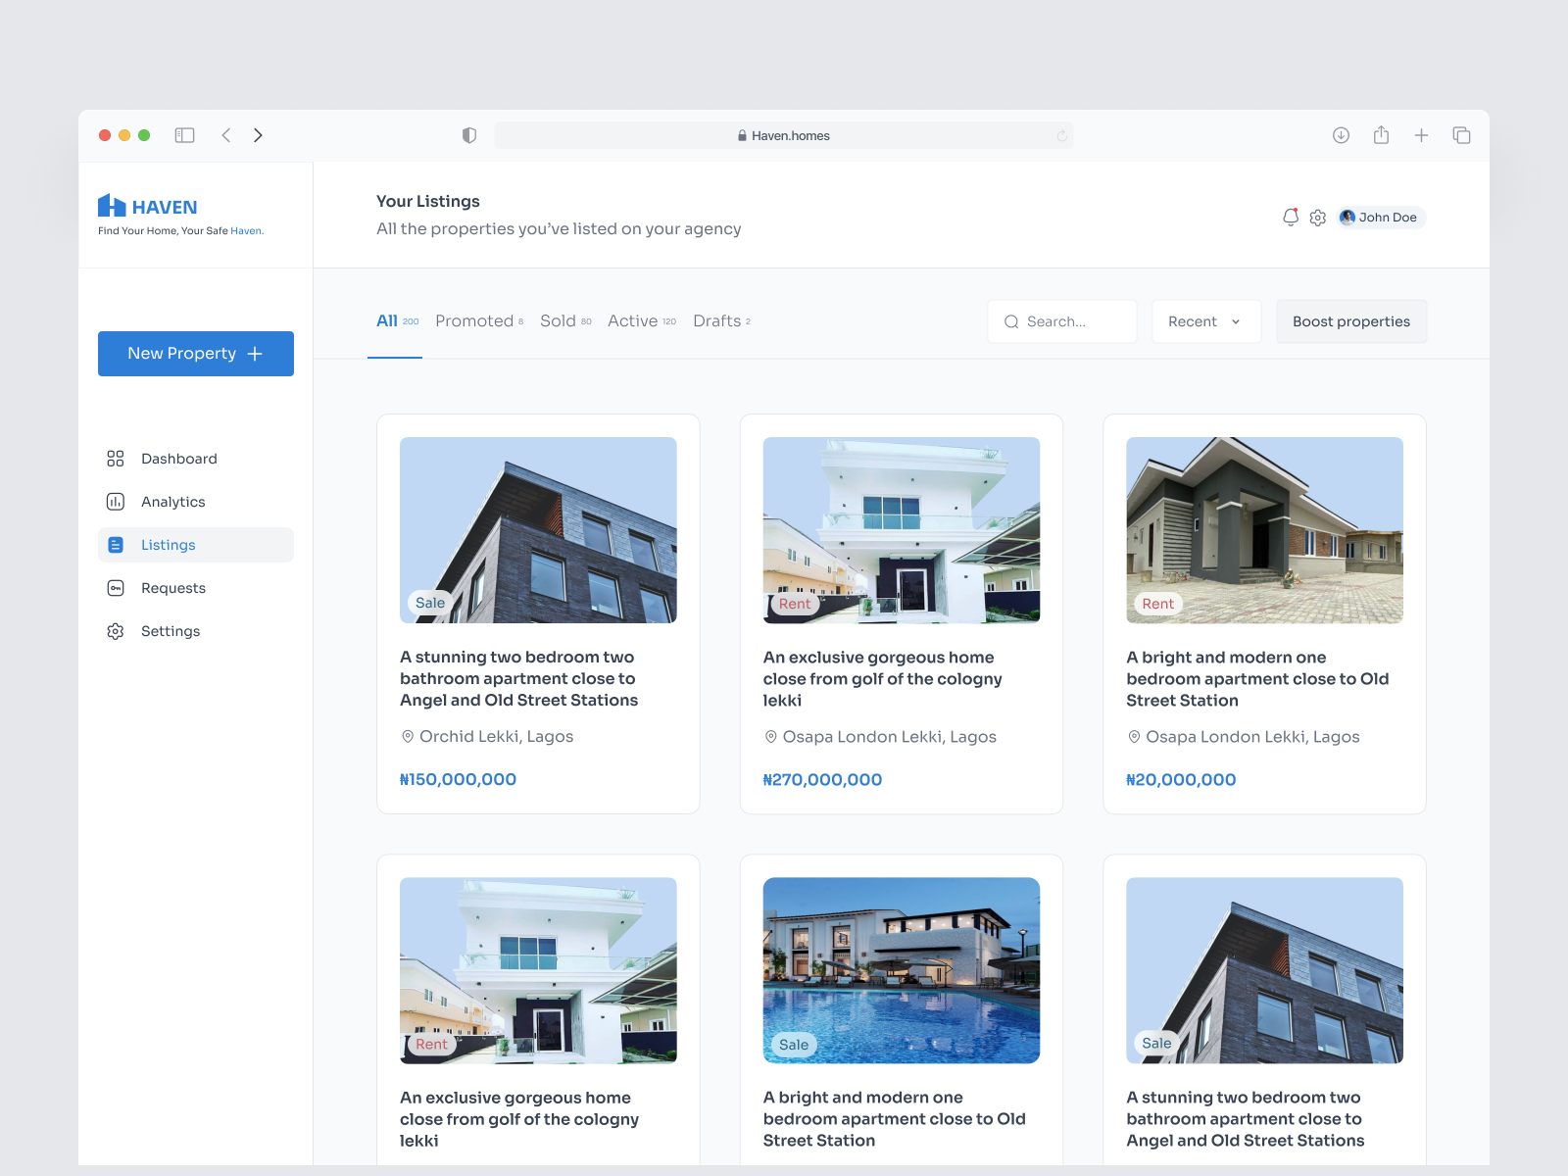
Task: Click the downloads icon in the browser toolbar
Action: click(x=1341, y=135)
